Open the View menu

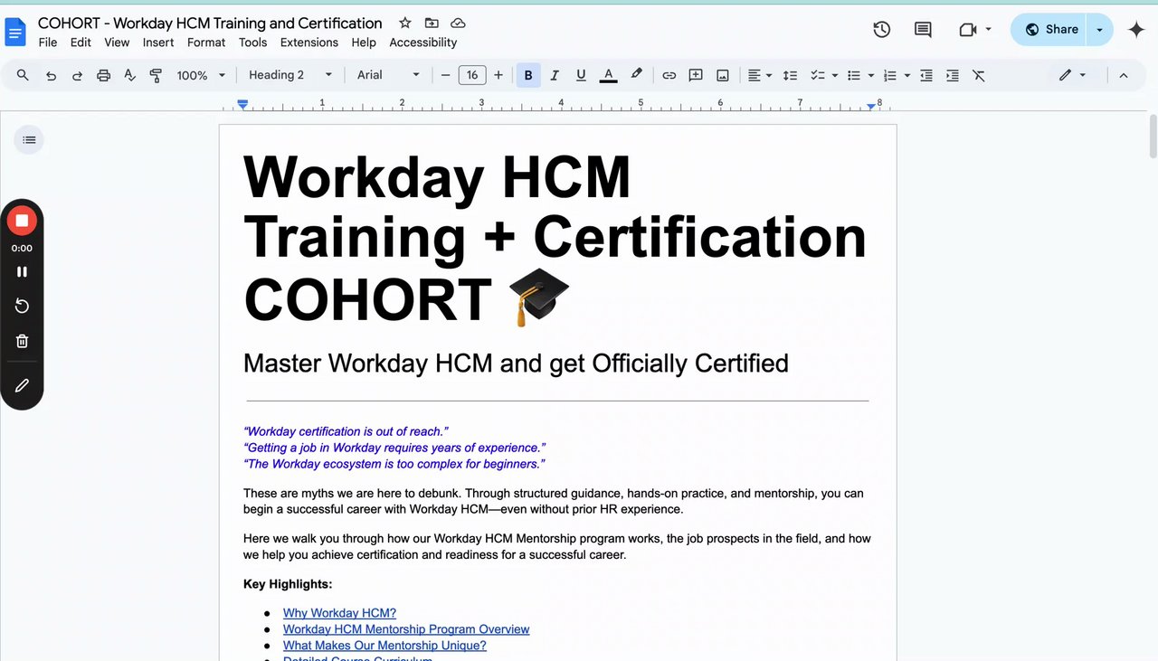pos(117,42)
